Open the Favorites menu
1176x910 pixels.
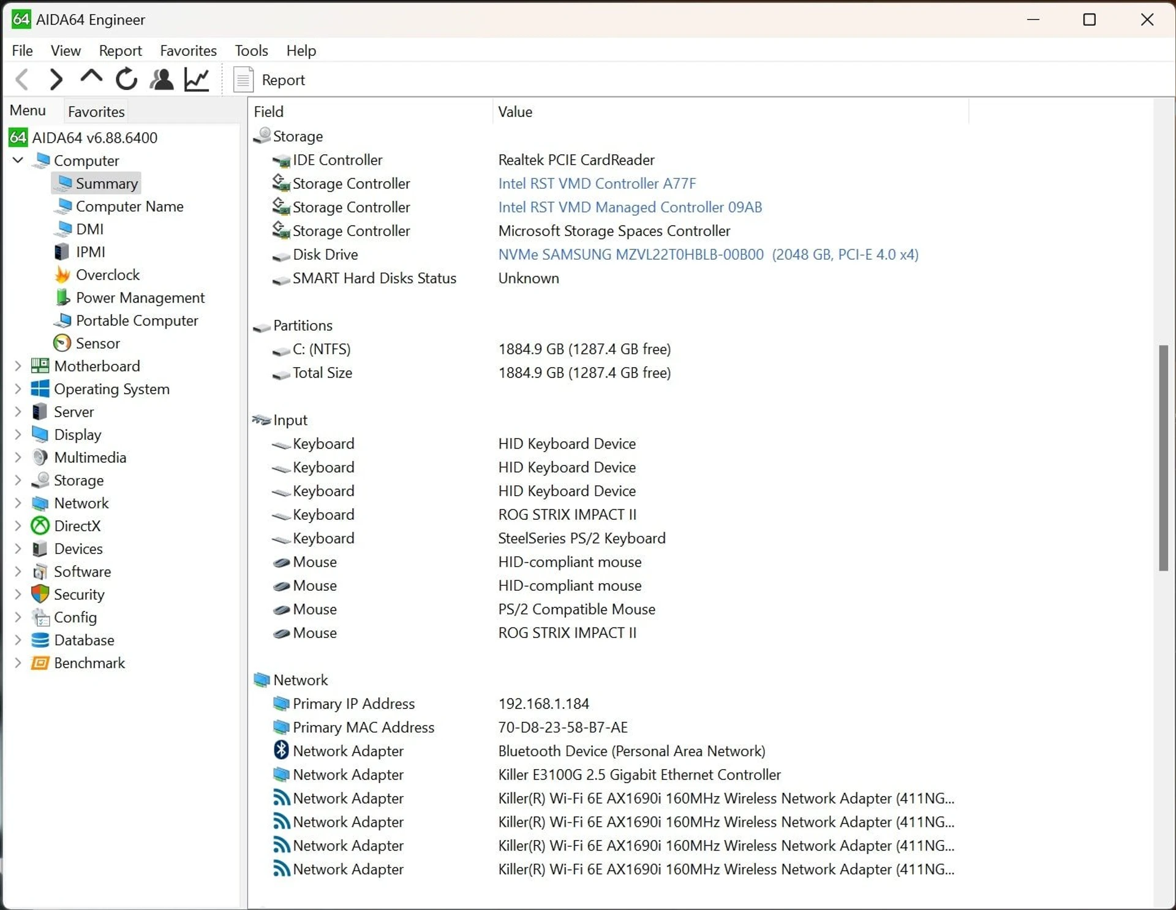pyautogui.click(x=188, y=50)
